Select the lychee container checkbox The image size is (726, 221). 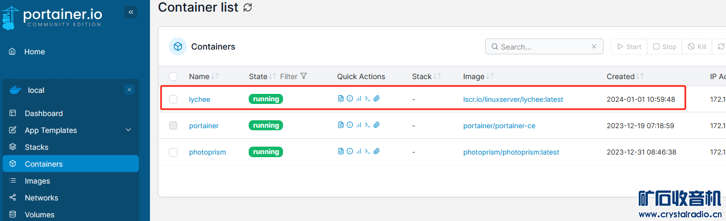point(173,99)
